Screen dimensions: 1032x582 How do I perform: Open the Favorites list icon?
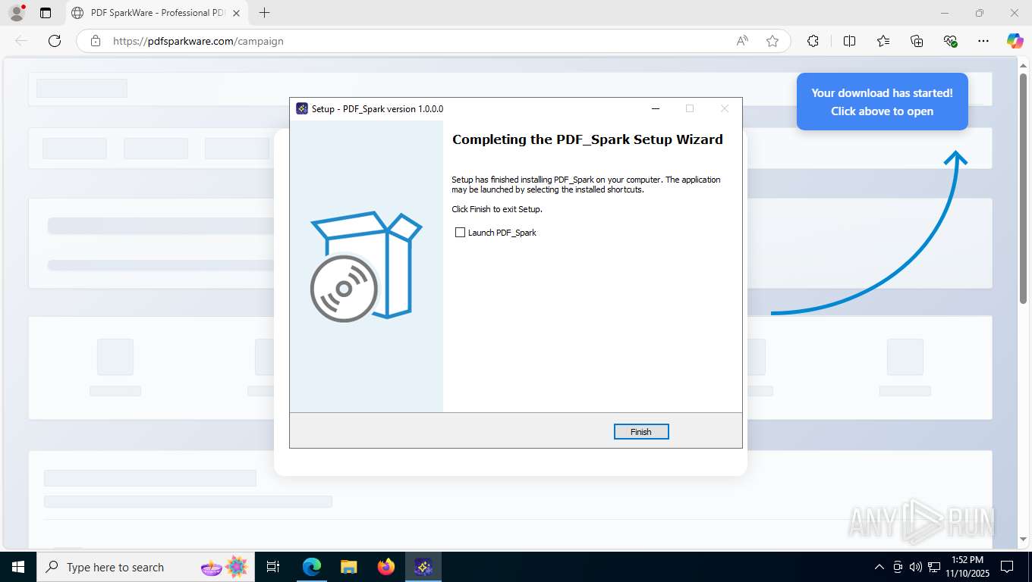[x=883, y=41]
